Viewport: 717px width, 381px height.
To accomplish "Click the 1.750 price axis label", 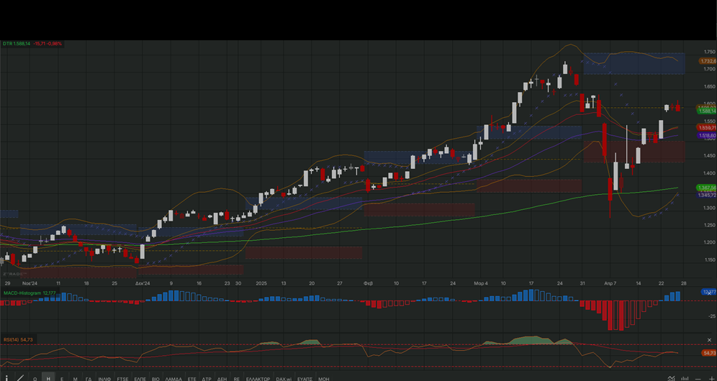I will (710, 52).
